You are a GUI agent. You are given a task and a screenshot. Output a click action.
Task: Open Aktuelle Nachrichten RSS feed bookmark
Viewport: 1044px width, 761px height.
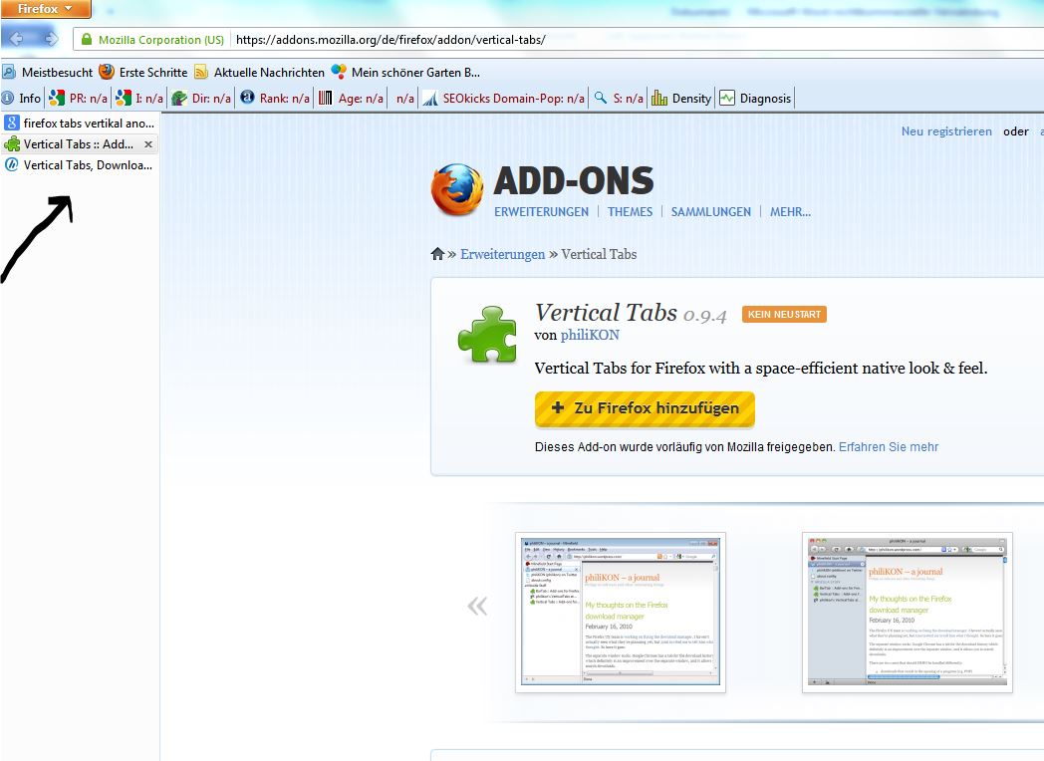pyautogui.click(x=259, y=72)
